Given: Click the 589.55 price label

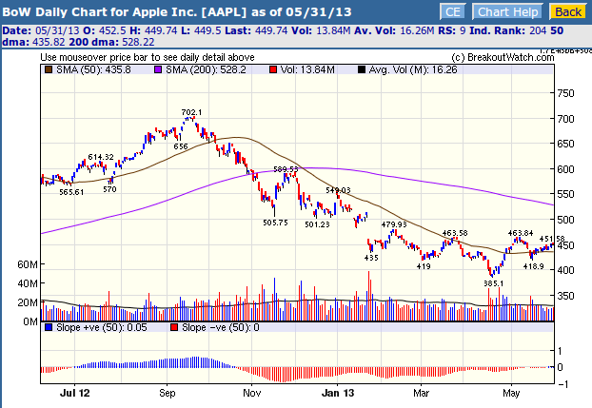Looking at the screenshot, I should pos(286,169).
